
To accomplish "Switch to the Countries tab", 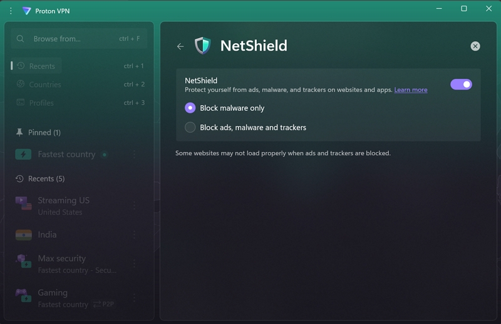I will pos(44,84).
